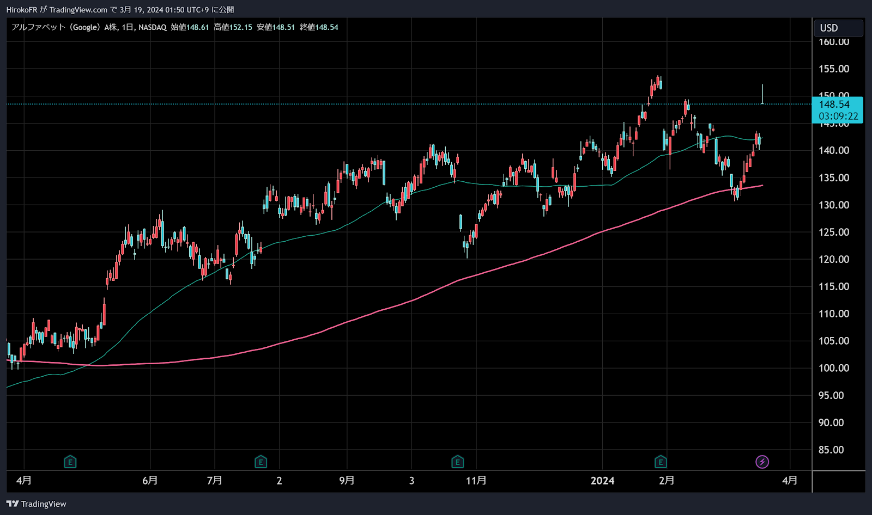
Task: Click the earnings E marker nearest 7月
Action: point(261,462)
